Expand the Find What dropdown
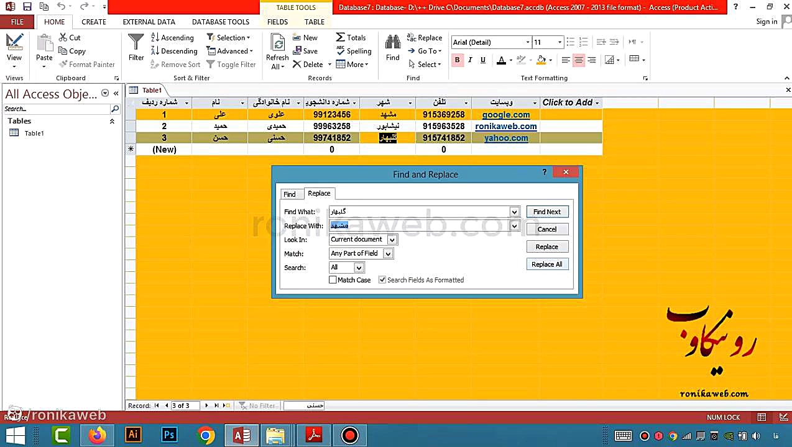The image size is (792, 447). coord(514,212)
